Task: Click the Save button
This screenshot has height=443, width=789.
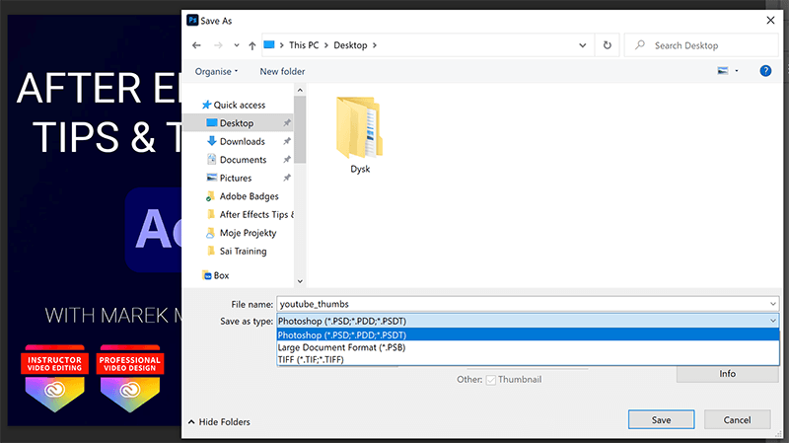Action: click(661, 420)
